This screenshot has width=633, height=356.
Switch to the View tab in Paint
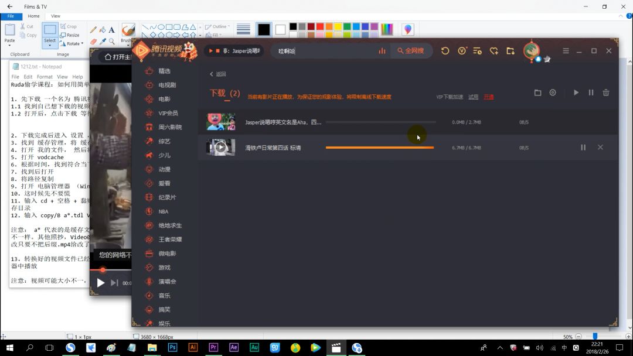coord(55,16)
